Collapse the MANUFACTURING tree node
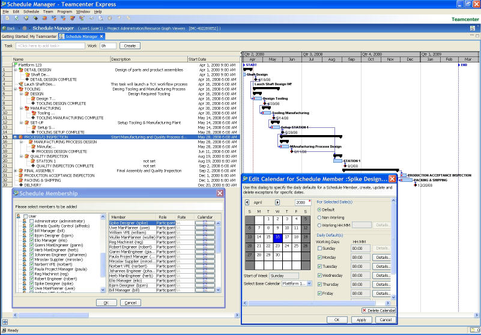This screenshot has width=481, height=335. point(21,108)
